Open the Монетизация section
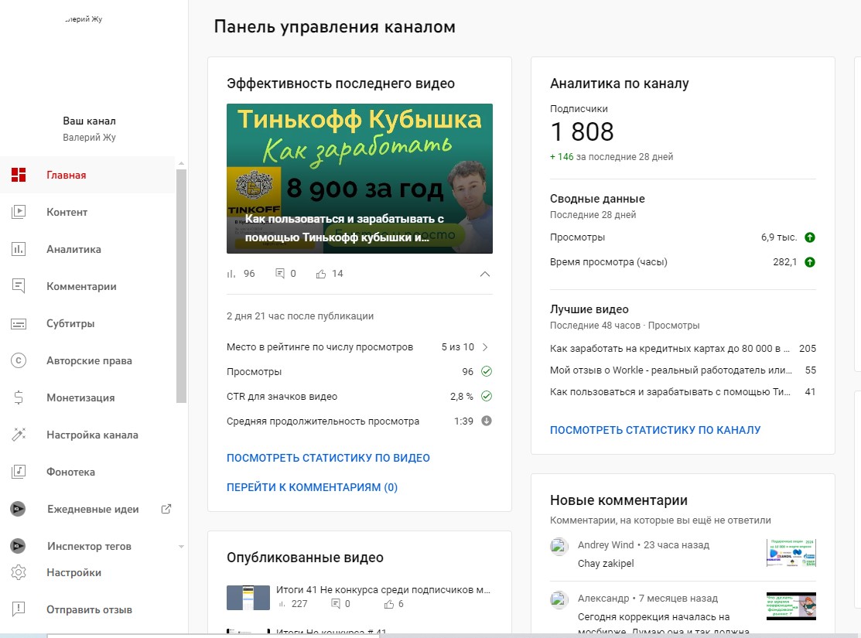Screen dimensions: 861x638 click(88, 397)
